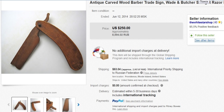Click help icon next to Russian Federation shipping

click(x=141, y=73)
